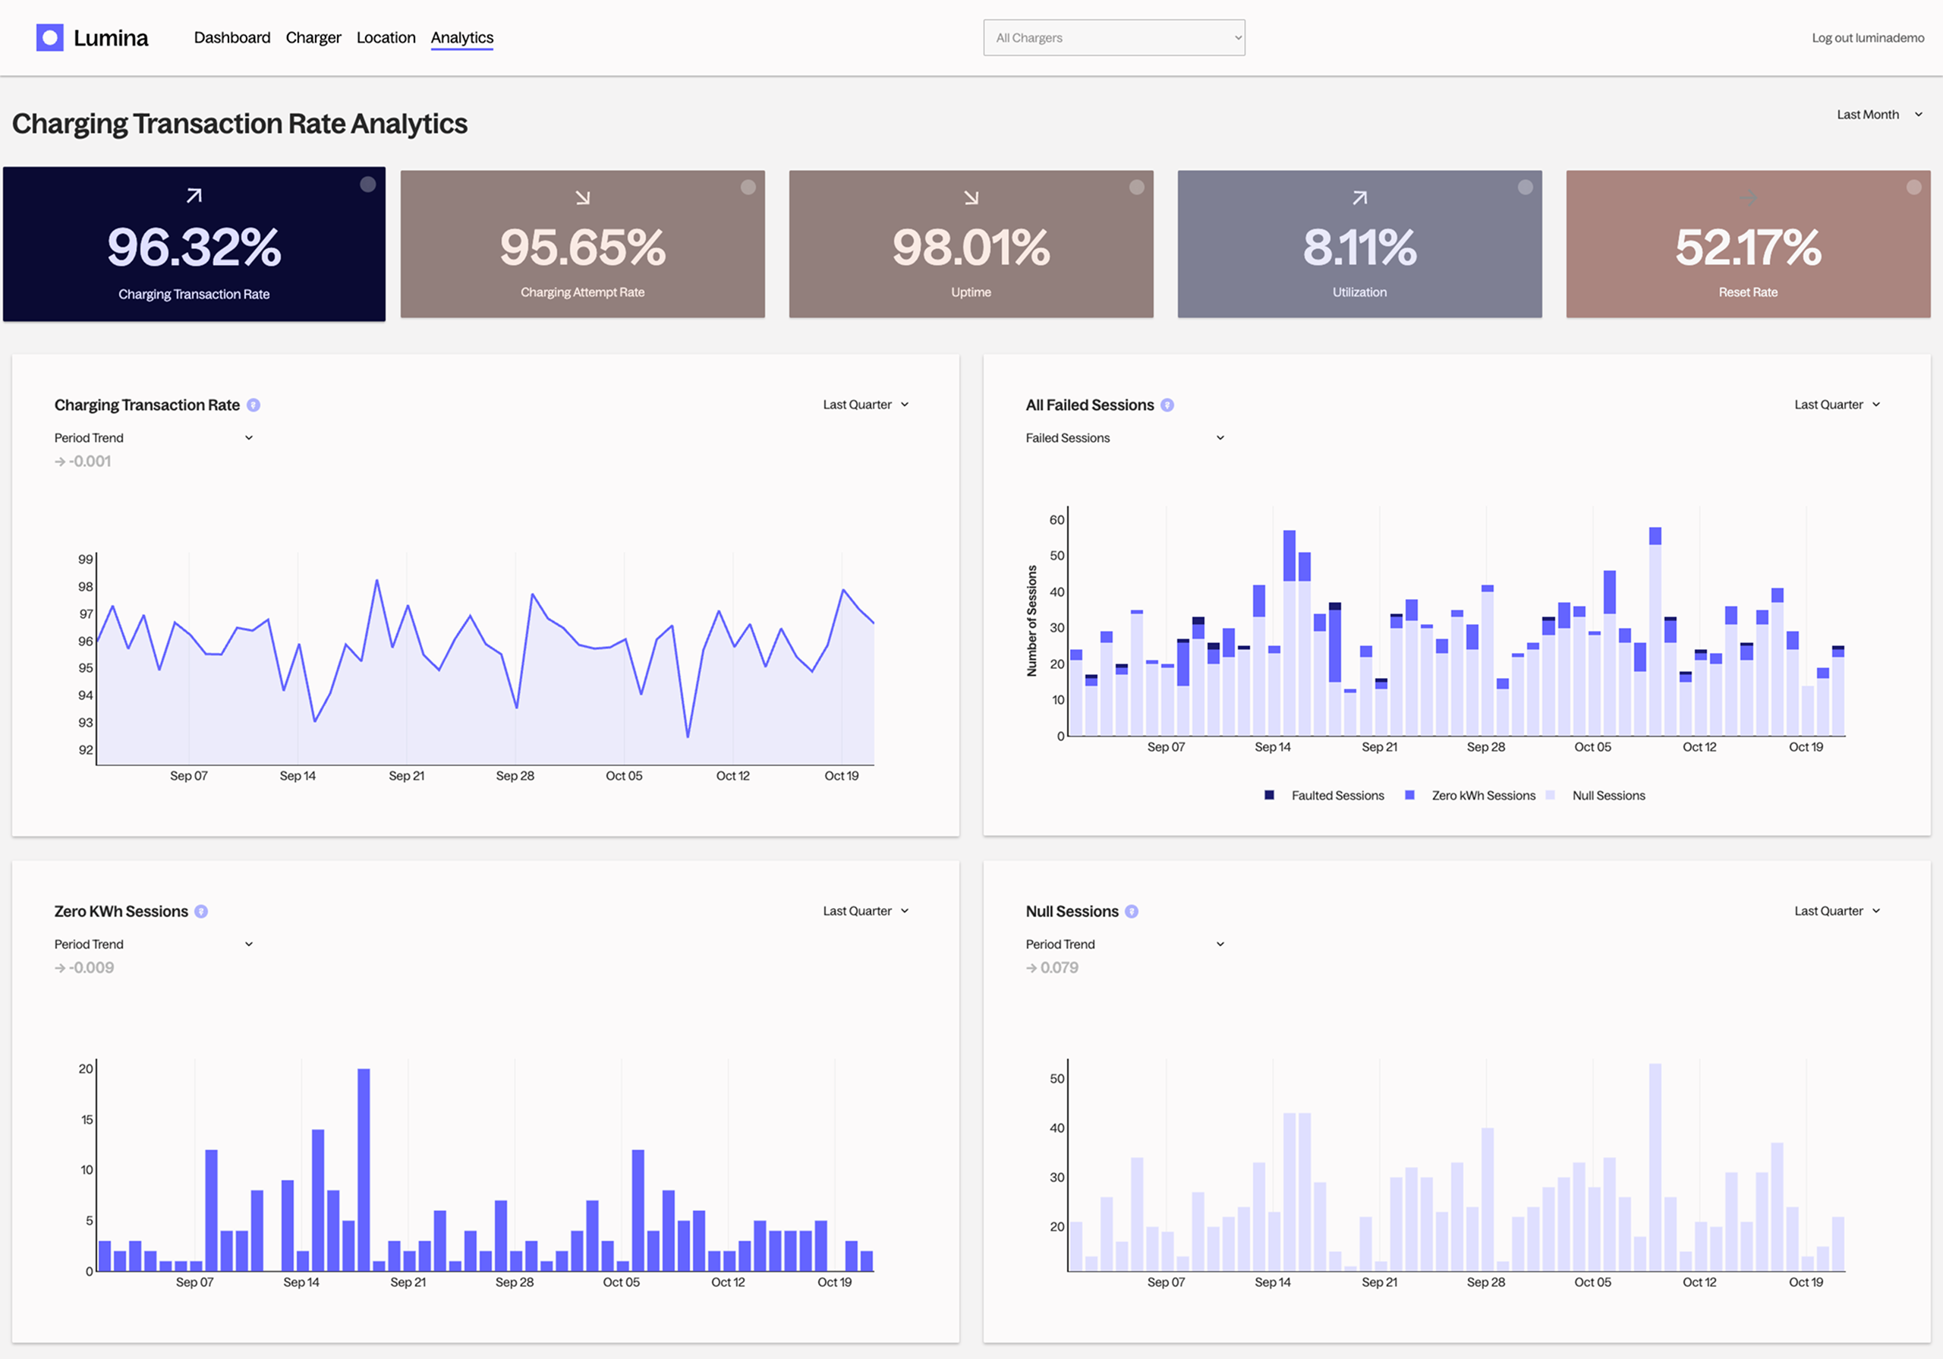
Task: Click the down-arrow icon on Charging Attempt Rate card
Action: click(582, 197)
